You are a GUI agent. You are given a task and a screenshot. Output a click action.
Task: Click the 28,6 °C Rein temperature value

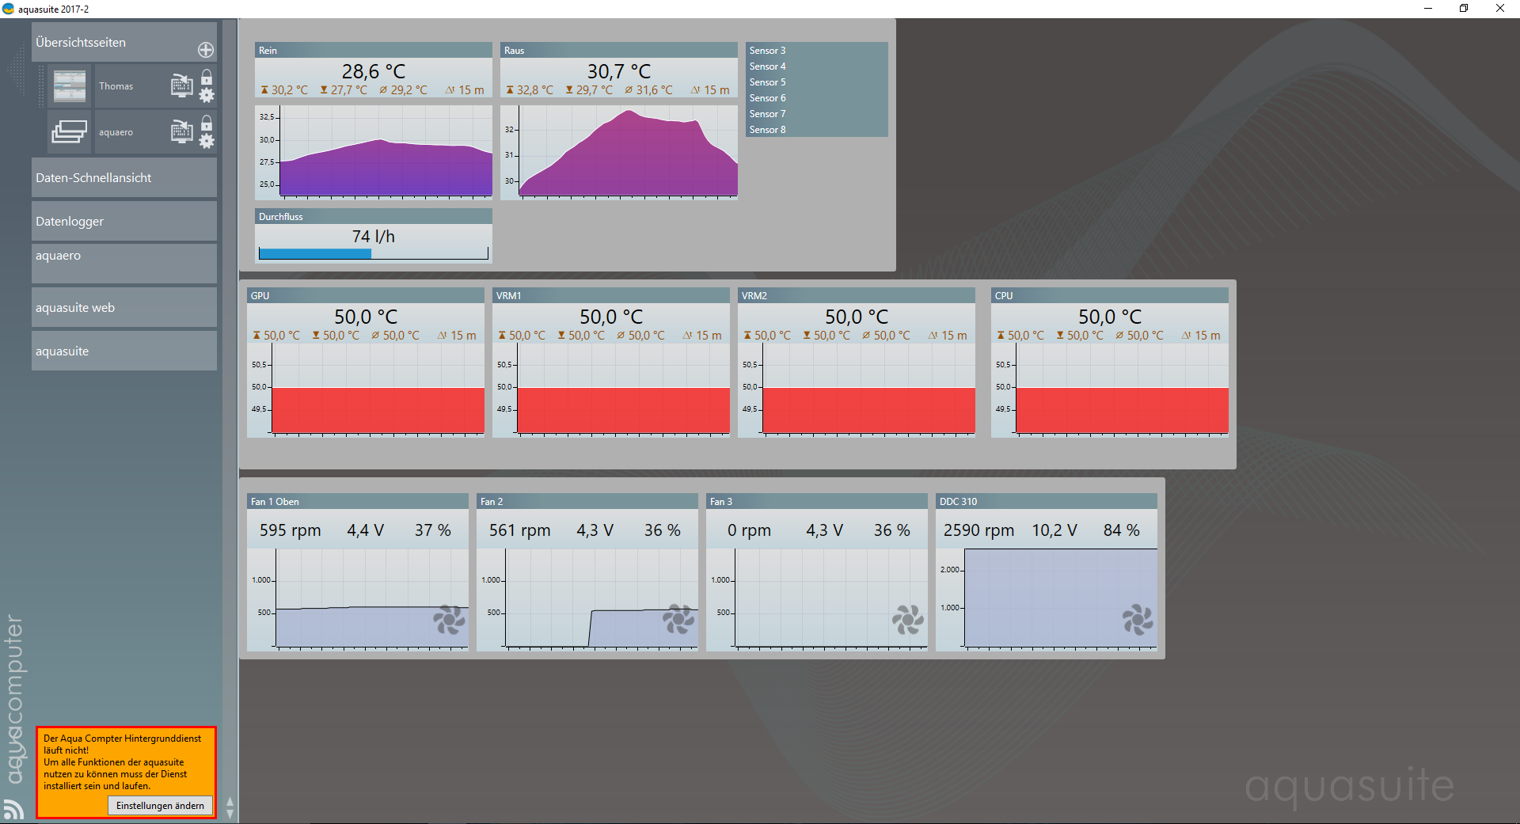(x=374, y=71)
